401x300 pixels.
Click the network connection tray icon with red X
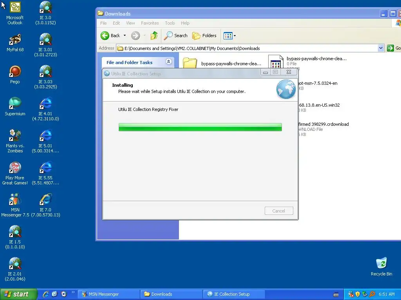[x=350, y=294]
